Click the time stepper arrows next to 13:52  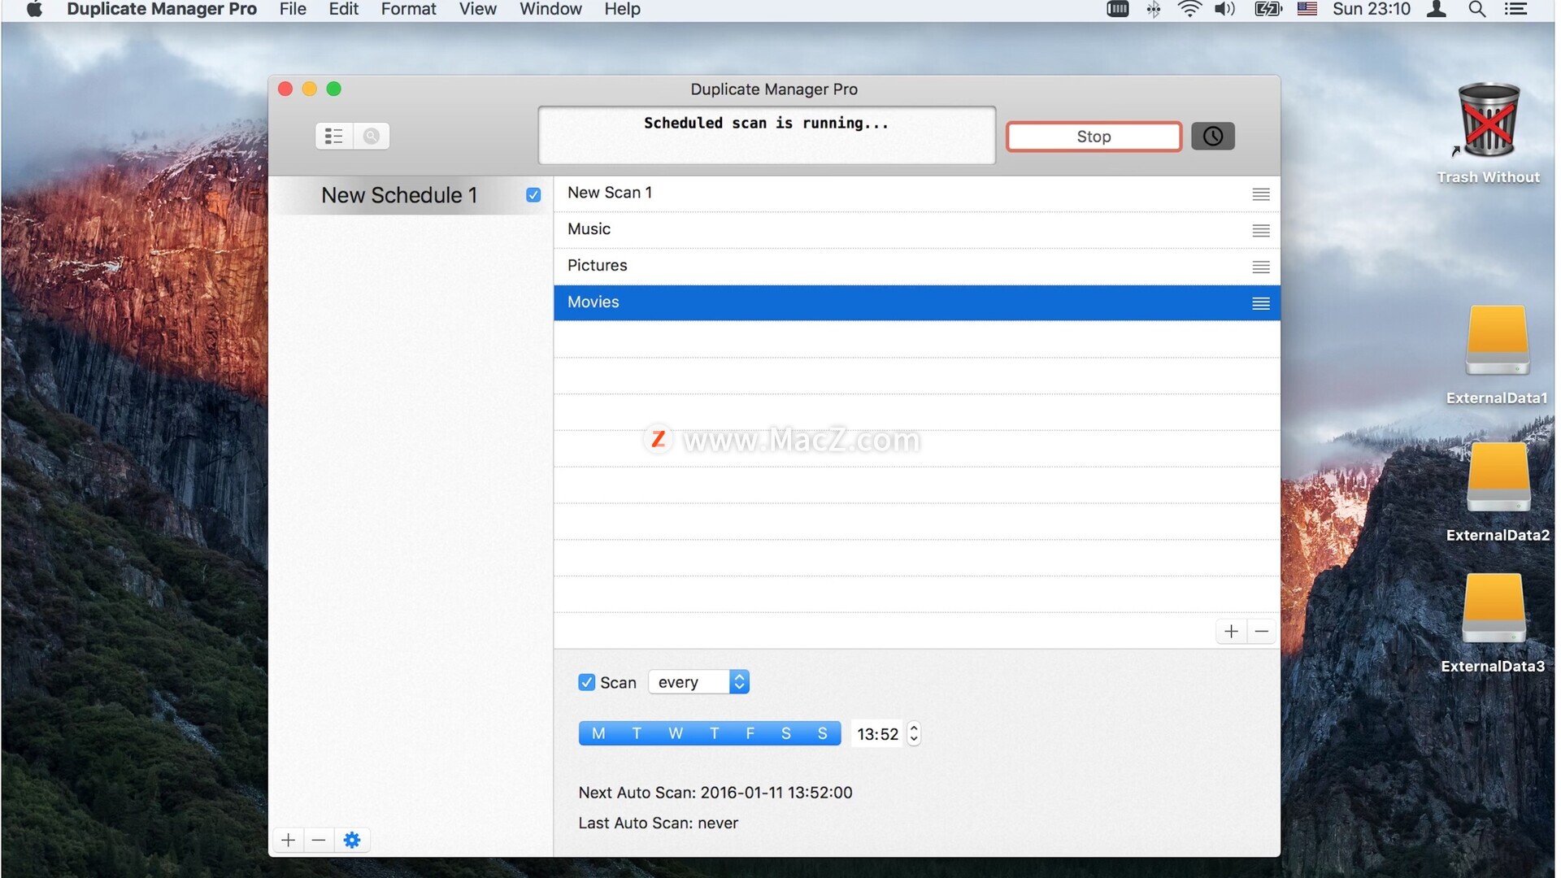pyautogui.click(x=914, y=733)
